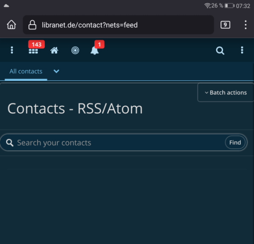Viewport: 254px width, 244px height.
Task: Expand the chevron next to All contacts
Action: pos(56,71)
